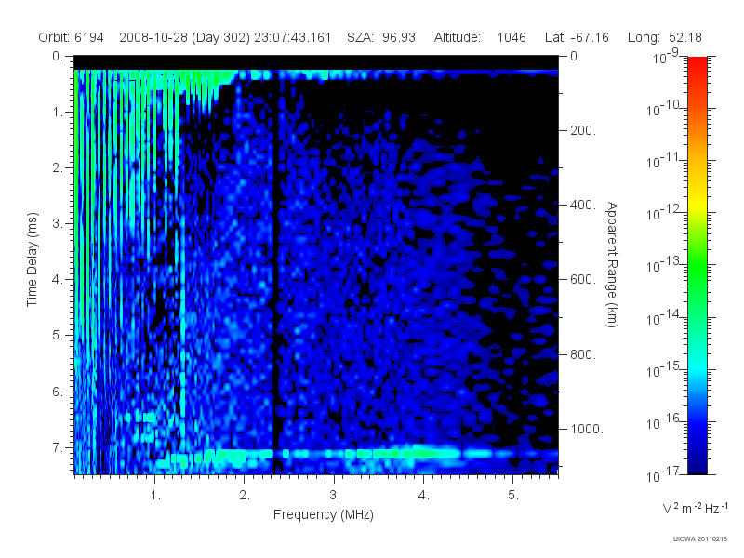Click the red top of the color scale bar
Image resolution: width=744 pixels, height=558 pixels.
(697, 64)
